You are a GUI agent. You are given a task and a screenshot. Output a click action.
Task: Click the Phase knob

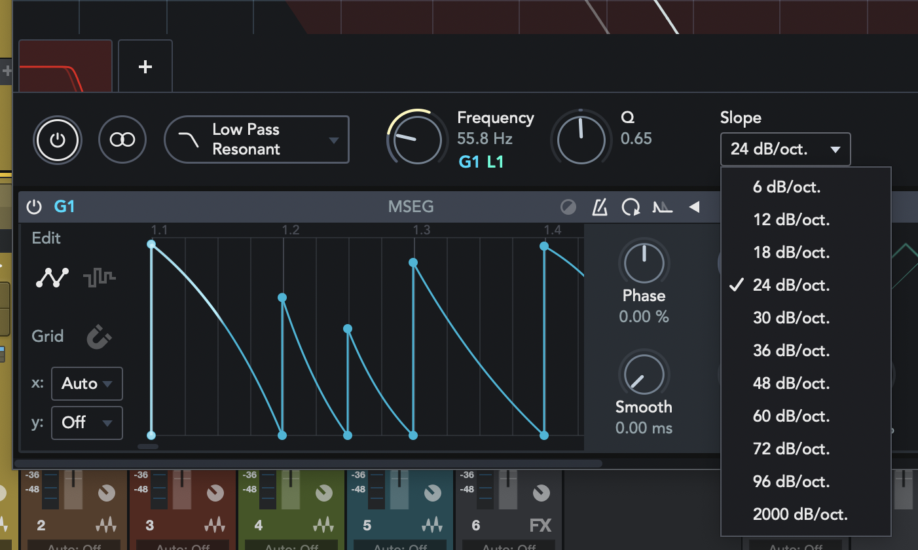point(644,263)
